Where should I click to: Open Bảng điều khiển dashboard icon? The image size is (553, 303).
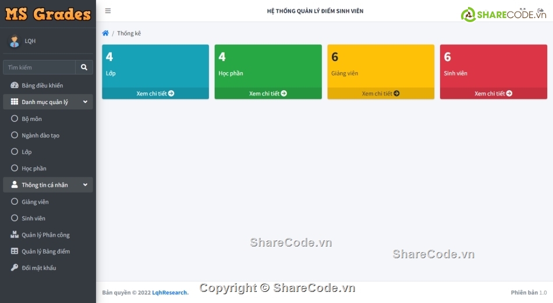(15, 85)
